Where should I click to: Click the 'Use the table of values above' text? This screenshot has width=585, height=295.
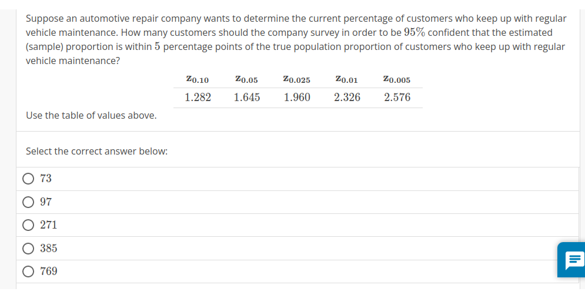click(91, 116)
